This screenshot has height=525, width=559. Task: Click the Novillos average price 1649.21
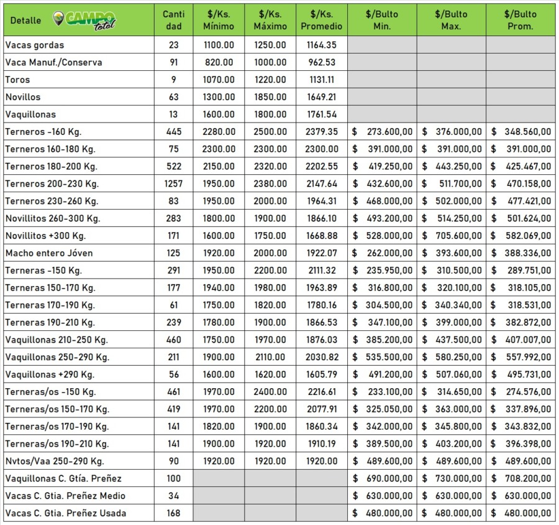click(321, 97)
